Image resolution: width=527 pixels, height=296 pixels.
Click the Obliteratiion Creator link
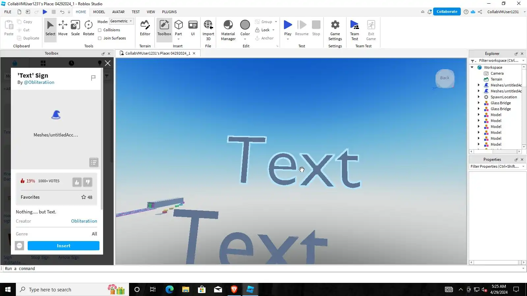(x=84, y=221)
